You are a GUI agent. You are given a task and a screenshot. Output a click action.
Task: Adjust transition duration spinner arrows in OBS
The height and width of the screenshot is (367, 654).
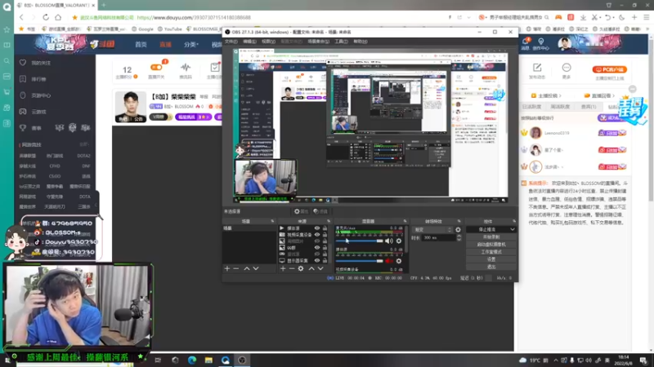(459, 237)
